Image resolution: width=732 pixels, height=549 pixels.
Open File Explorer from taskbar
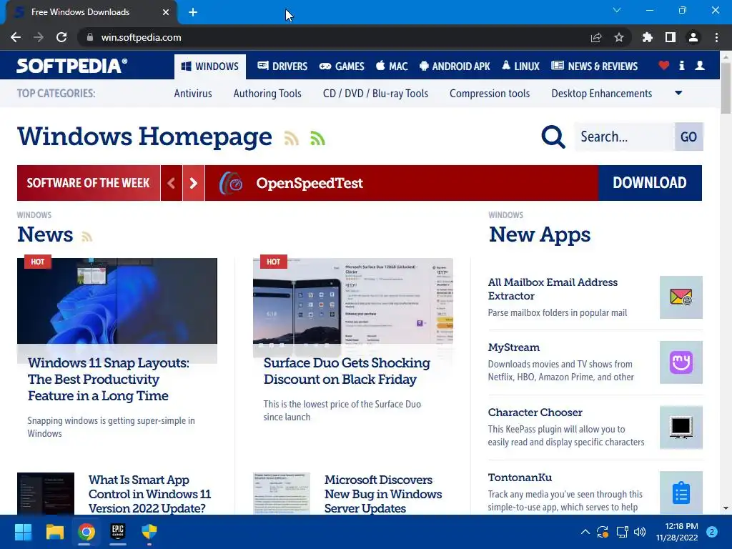54,532
